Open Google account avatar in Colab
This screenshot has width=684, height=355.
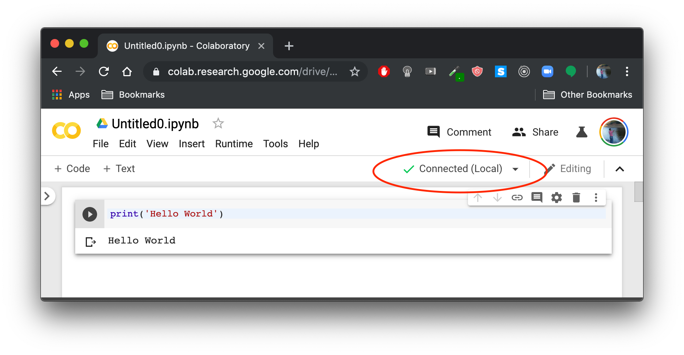tap(614, 132)
